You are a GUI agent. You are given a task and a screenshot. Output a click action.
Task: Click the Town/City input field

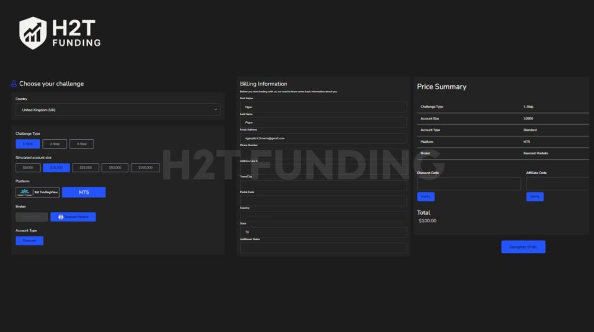coord(323,185)
